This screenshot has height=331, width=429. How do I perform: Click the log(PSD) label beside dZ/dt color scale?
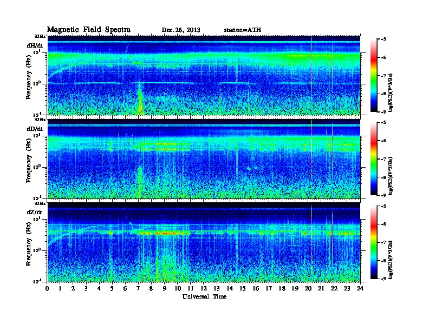tap(391, 259)
